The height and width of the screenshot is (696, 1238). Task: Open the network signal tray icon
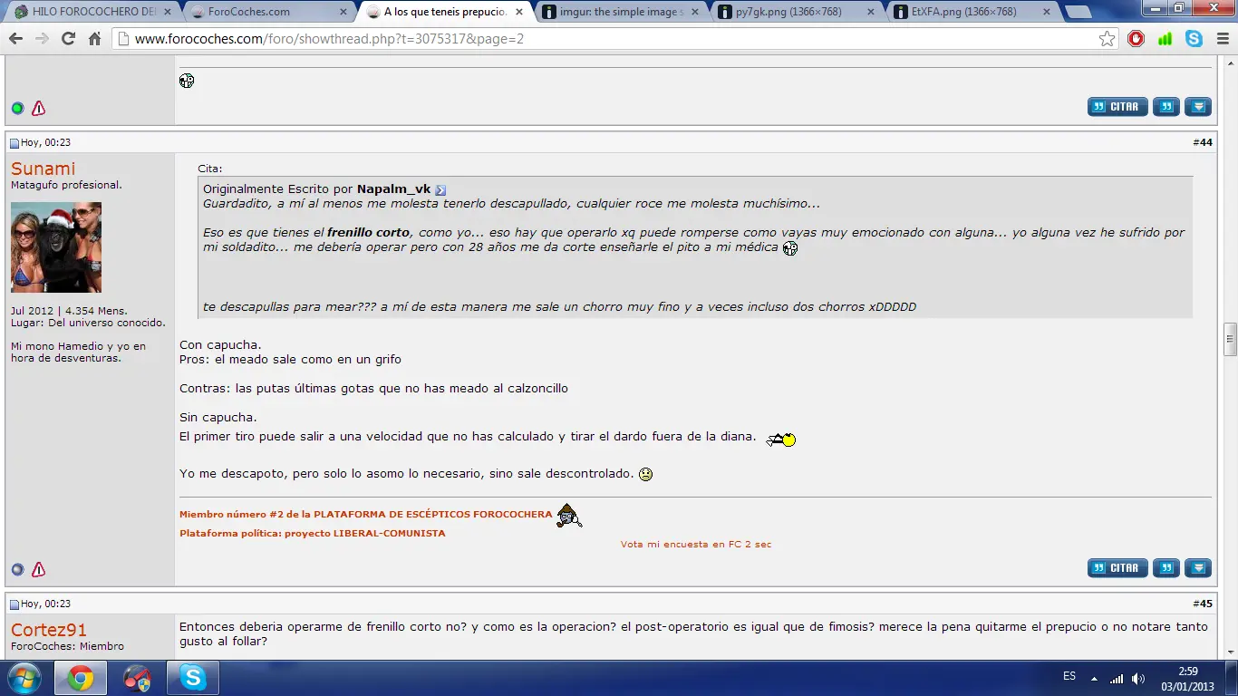pos(1117,678)
